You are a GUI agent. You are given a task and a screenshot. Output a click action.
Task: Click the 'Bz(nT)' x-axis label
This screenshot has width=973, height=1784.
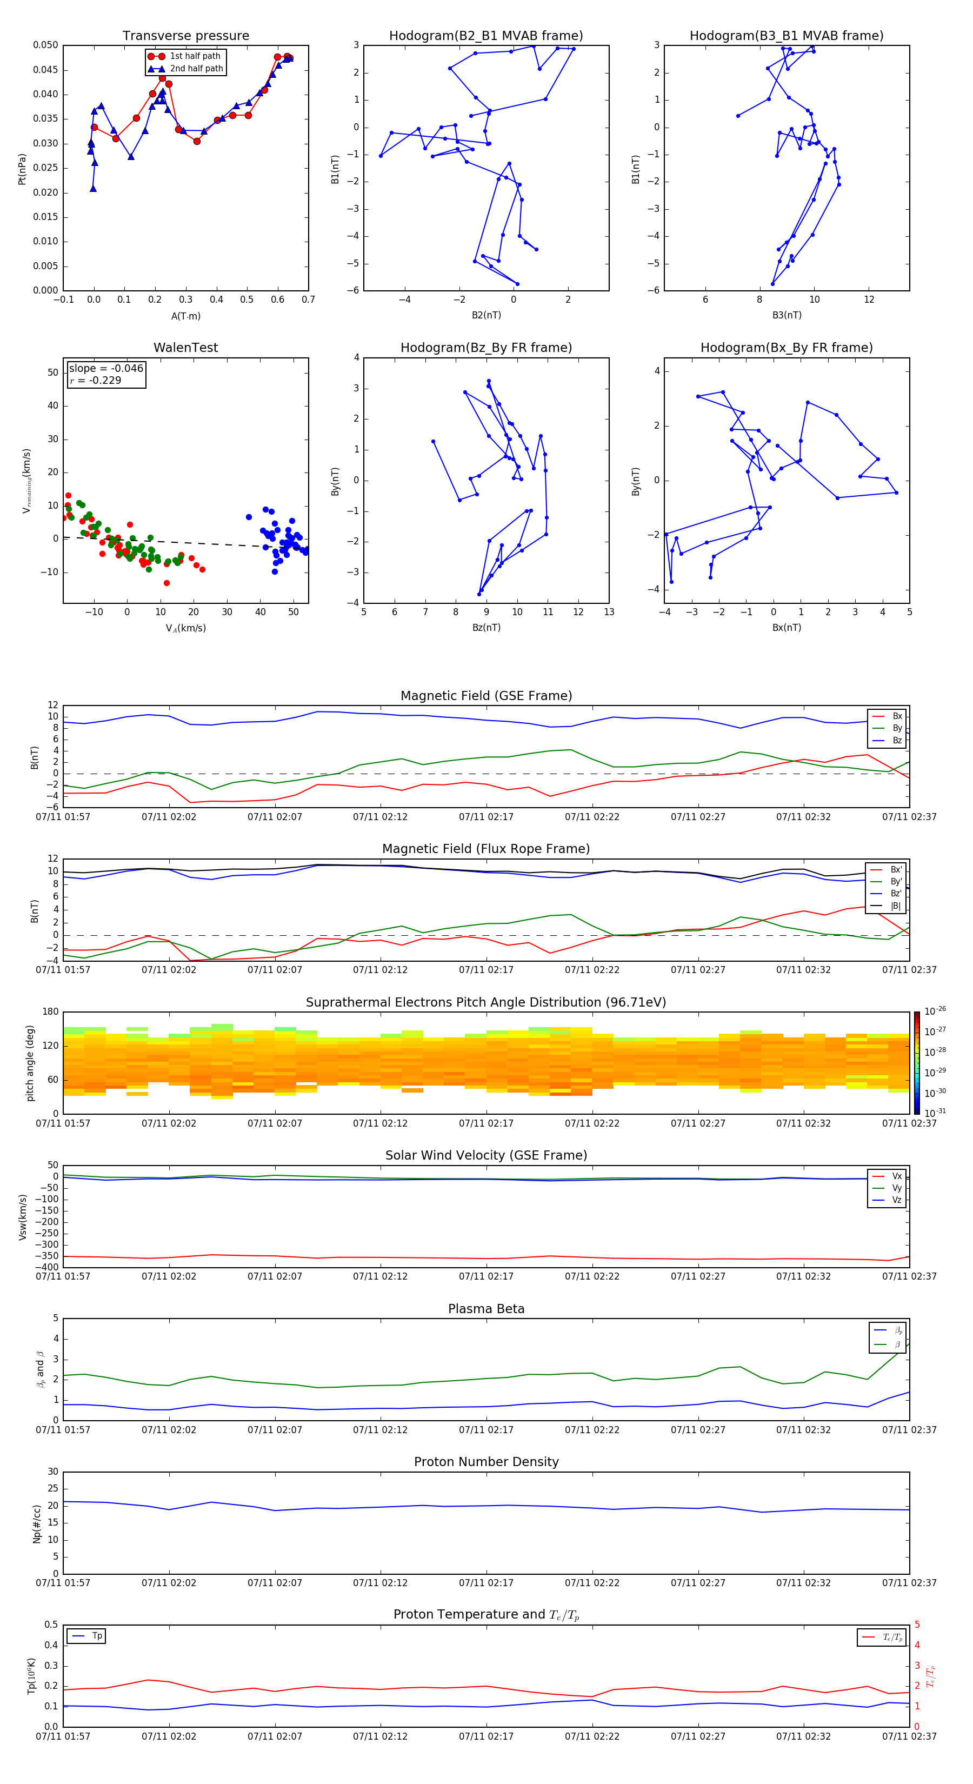click(x=486, y=628)
